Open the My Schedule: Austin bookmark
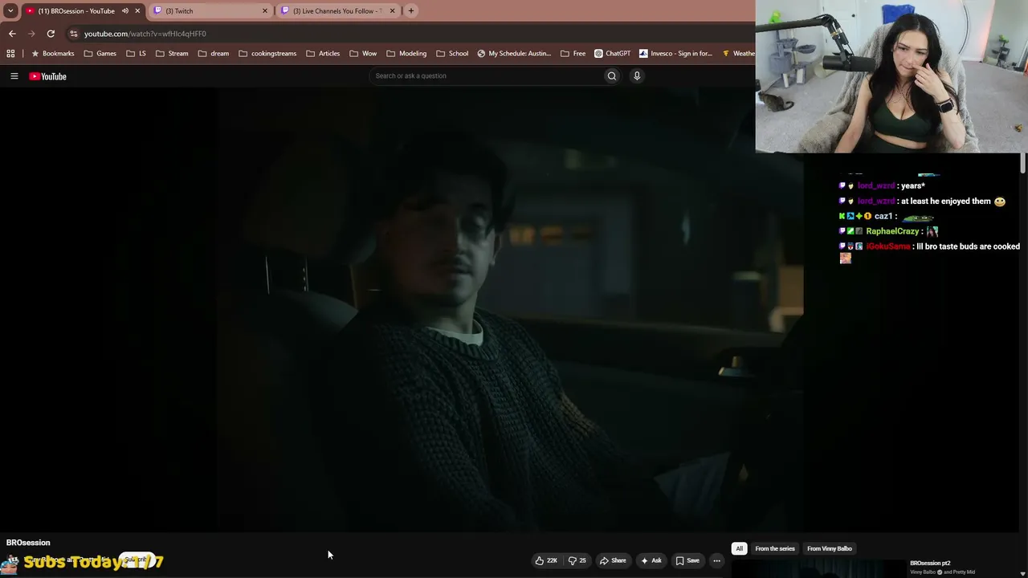Image resolution: width=1028 pixels, height=578 pixels. [x=514, y=54]
